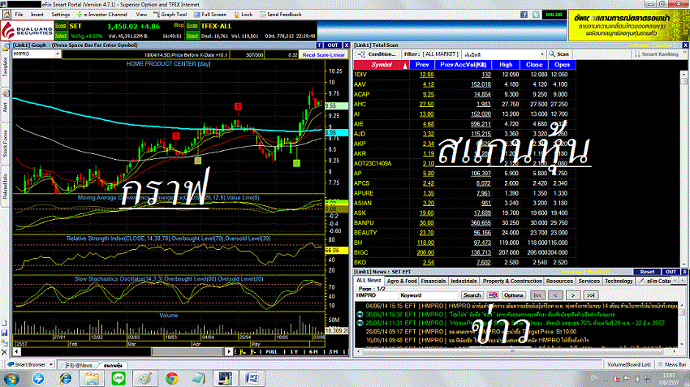Open Microsoft Word from the taskbar
Viewport: 690px width, 387px height.
pyautogui.click(x=252, y=378)
